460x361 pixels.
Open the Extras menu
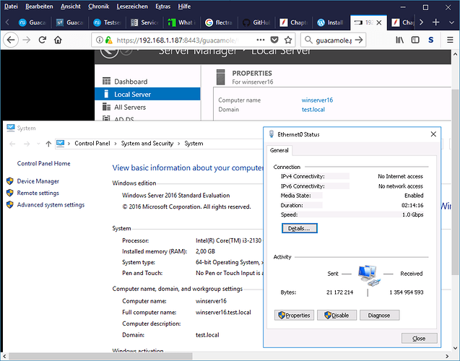pos(162,6)
